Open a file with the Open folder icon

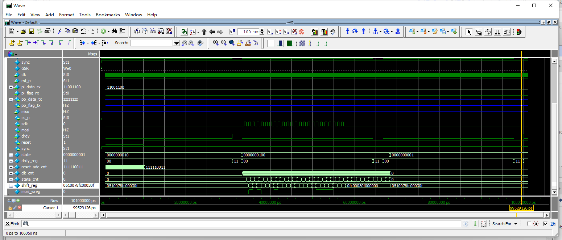tap(23, 31)
